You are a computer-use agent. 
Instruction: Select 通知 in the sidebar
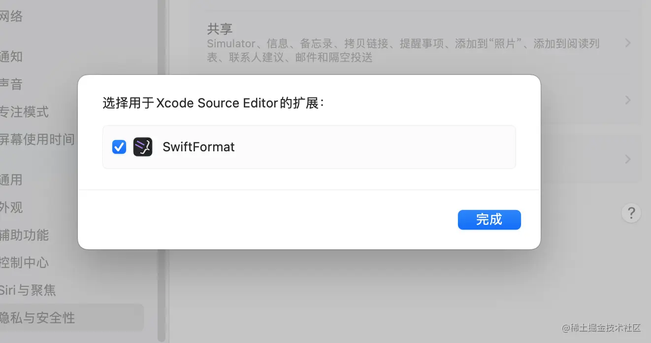pyautogui.click(x=11, y=56)
